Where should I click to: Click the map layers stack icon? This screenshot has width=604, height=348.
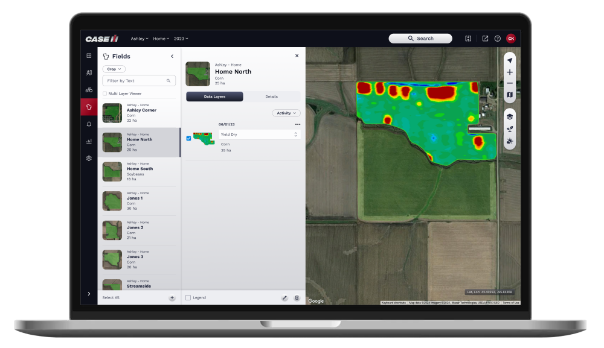[x=510, y=116]
